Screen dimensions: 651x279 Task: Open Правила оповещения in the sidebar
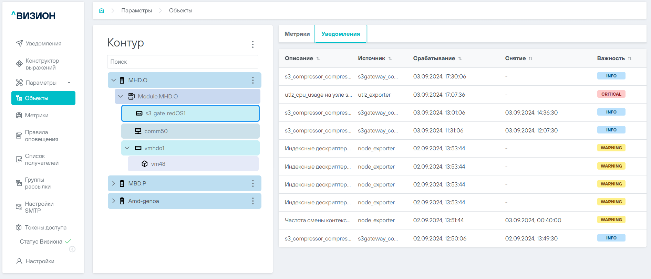tap(41, 136)
